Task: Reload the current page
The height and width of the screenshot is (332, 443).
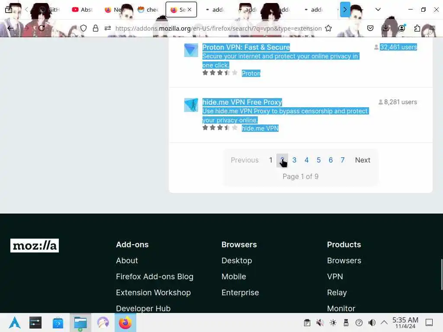Action: pyautogui.click(x=42, y=28)
